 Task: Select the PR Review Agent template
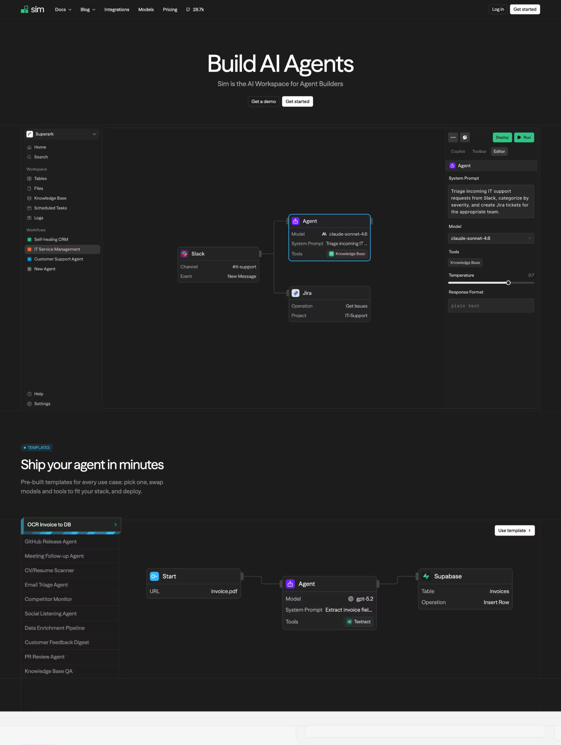click(70, 657)
